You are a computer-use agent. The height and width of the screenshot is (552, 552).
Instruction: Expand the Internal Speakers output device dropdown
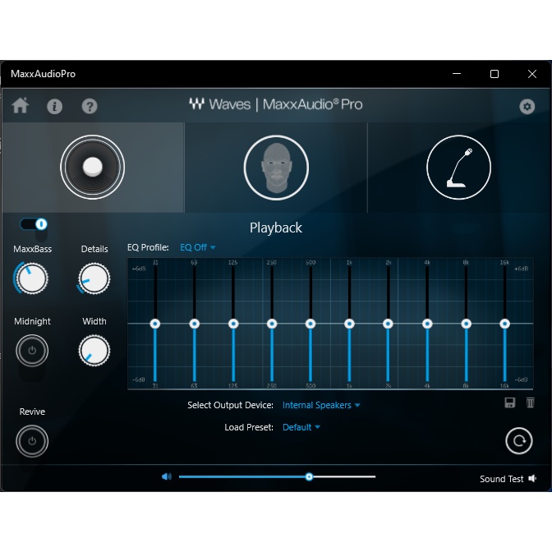coord(321,405)
